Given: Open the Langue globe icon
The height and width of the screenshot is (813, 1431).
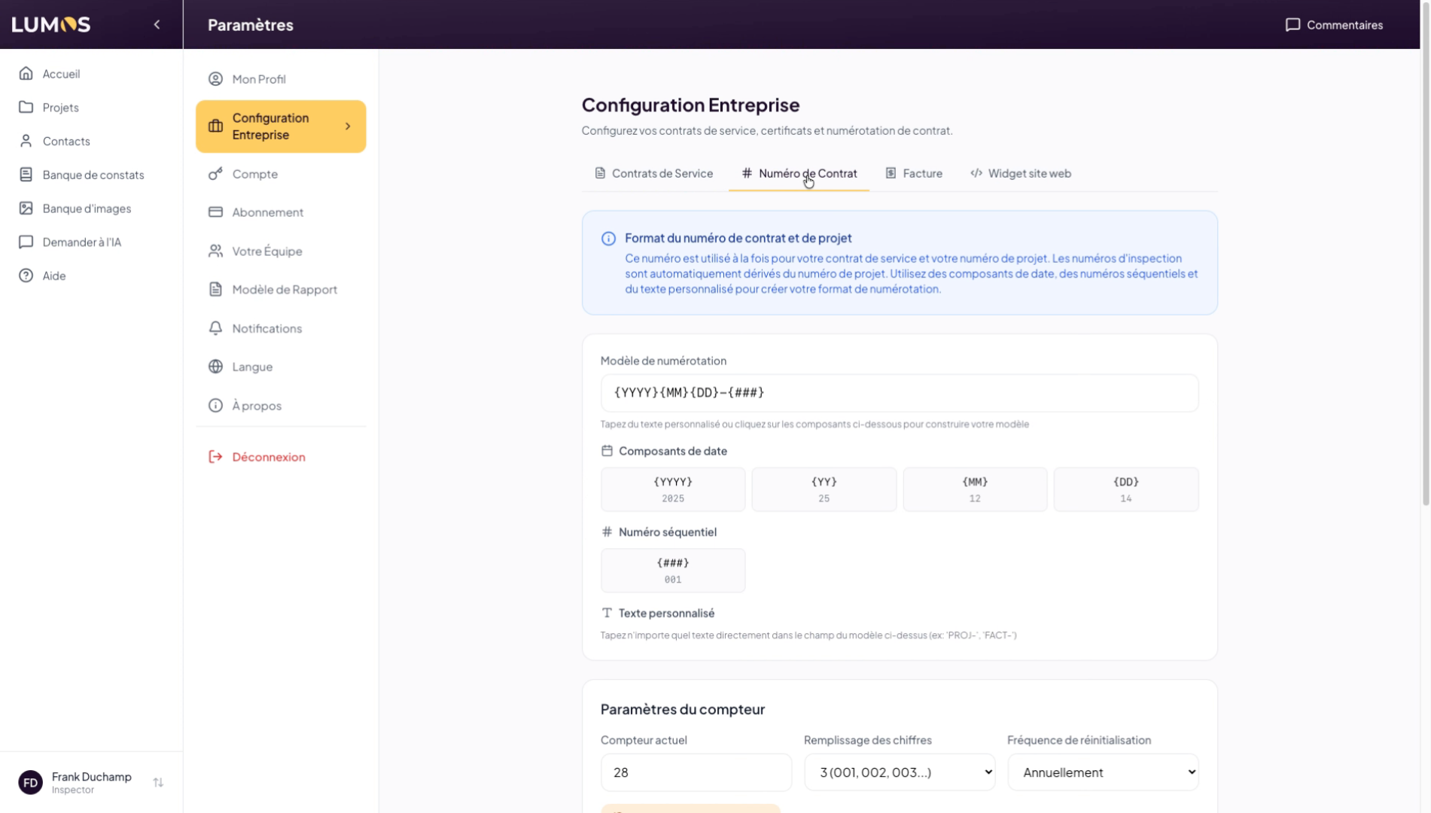Looking at the screenshot, I should [x=215, y=367].
